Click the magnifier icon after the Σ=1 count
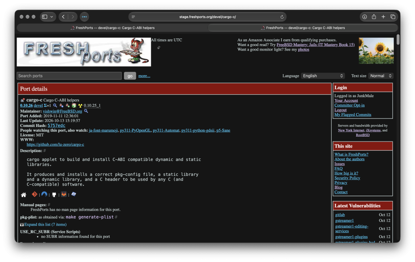Image resolution: width=415 pixels, height=262 pixels. 55,106
